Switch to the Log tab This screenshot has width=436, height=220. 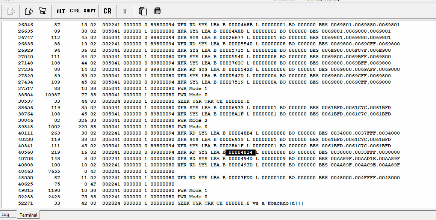pos(5,214)
